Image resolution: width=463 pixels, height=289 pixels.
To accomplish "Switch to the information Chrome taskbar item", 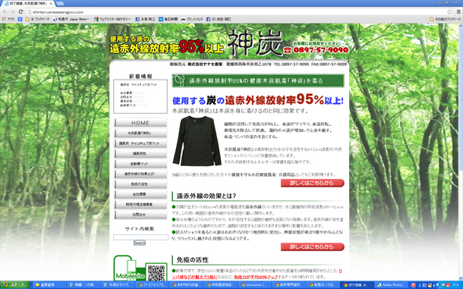I will click(x=255, y=285).
